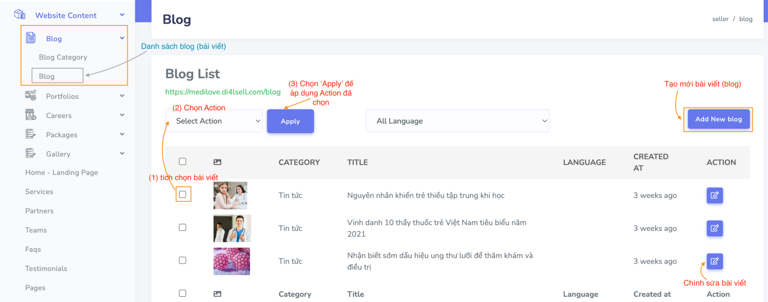Open the All Language dropdown
The width and height of the screenshot is (768, 302).
(x=457, y=121)
